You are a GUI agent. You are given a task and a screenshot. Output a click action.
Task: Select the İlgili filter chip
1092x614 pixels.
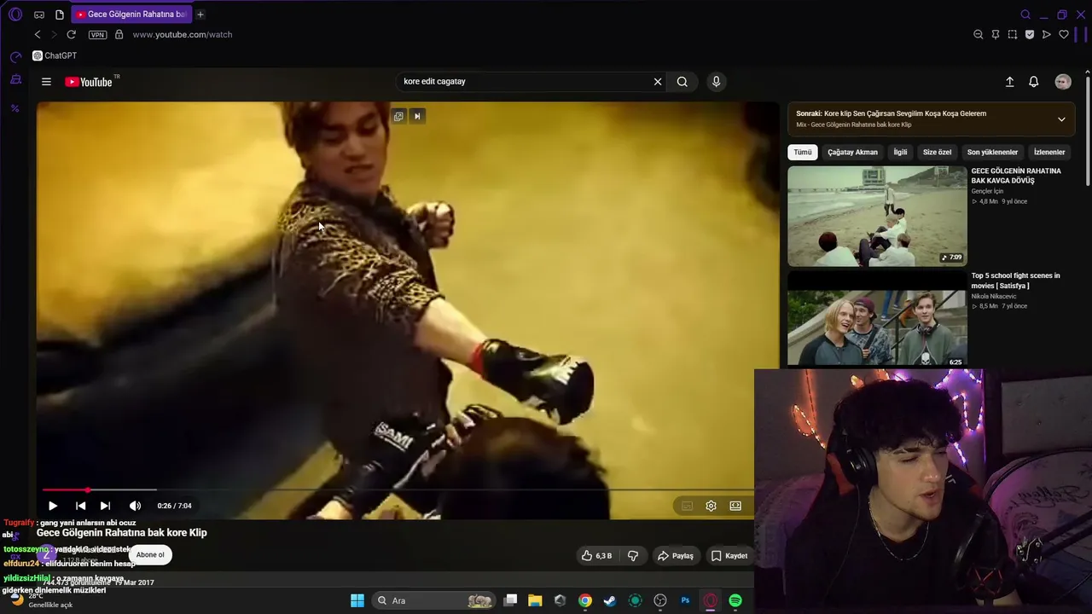pyautogui.click(x=900, y=153)
